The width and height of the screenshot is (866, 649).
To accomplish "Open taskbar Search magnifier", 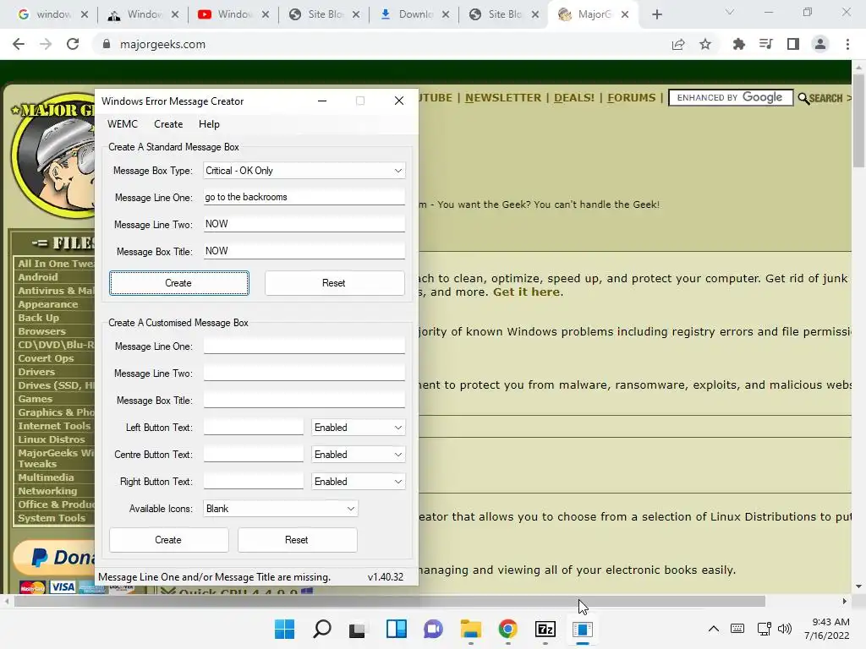I will pos(322,629).
